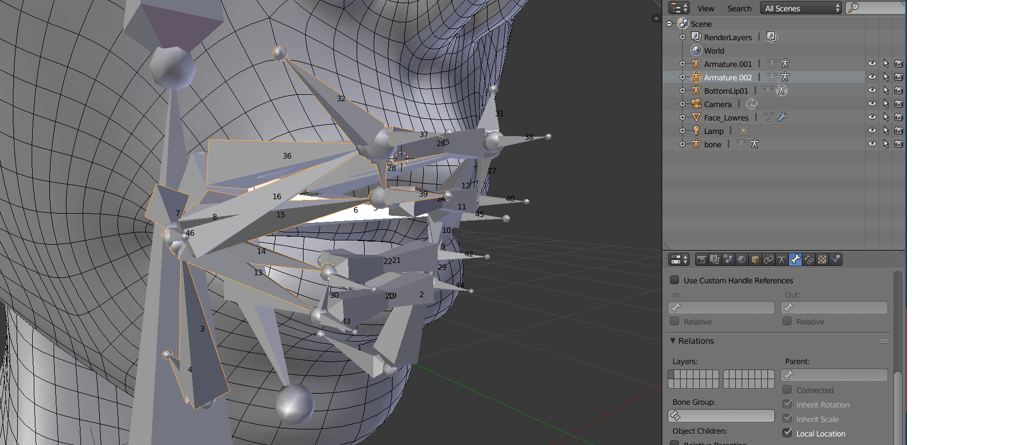The width and height of the screenshot is (1012, 445).
Task: Click the second bone Layers grid block
Action: coord(749,379)
